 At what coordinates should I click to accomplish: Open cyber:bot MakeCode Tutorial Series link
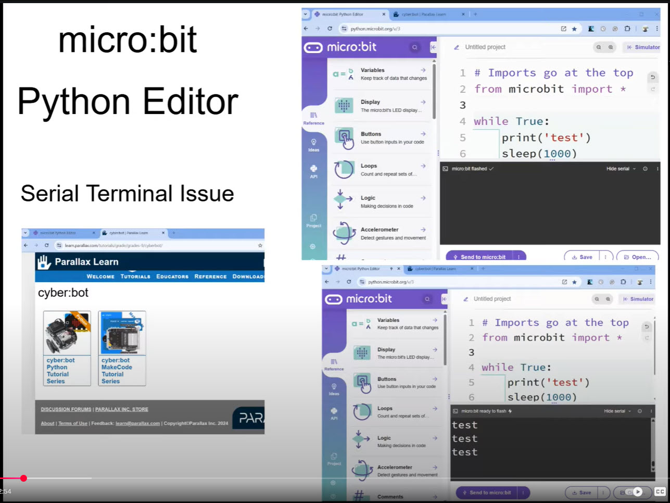(x=117, y=370)
